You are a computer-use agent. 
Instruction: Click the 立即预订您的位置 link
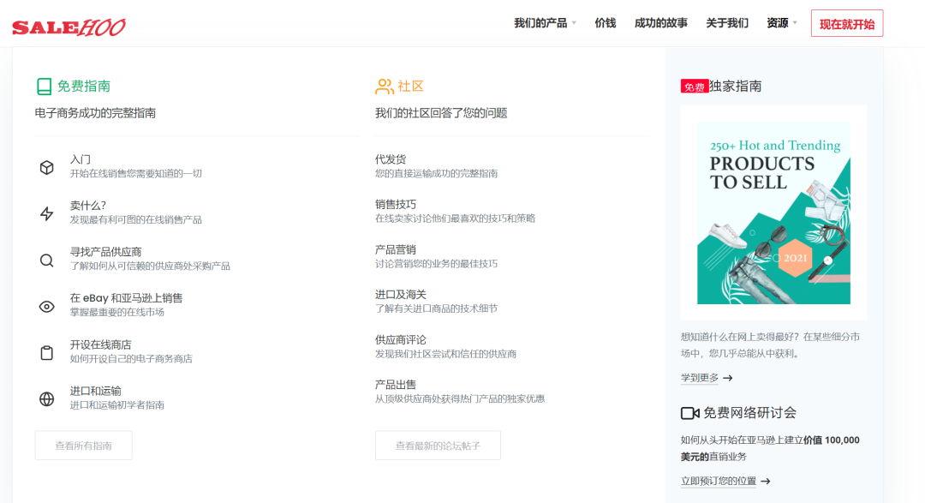722,482
